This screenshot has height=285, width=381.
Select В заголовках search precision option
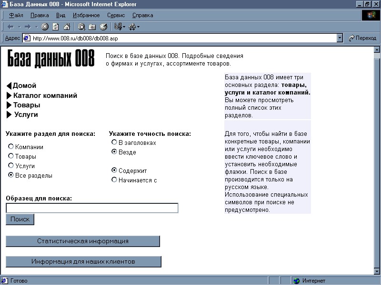pyautogui.click(x=114, y=142)
